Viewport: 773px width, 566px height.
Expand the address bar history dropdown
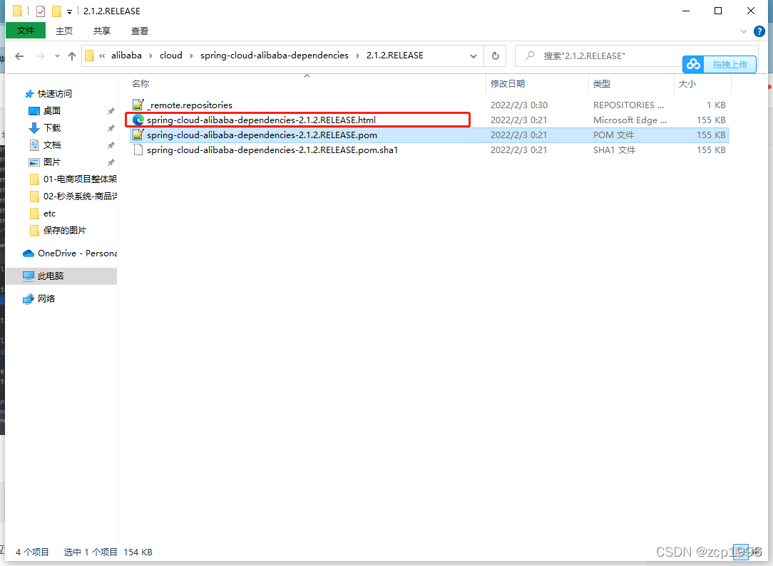[473, 56]
